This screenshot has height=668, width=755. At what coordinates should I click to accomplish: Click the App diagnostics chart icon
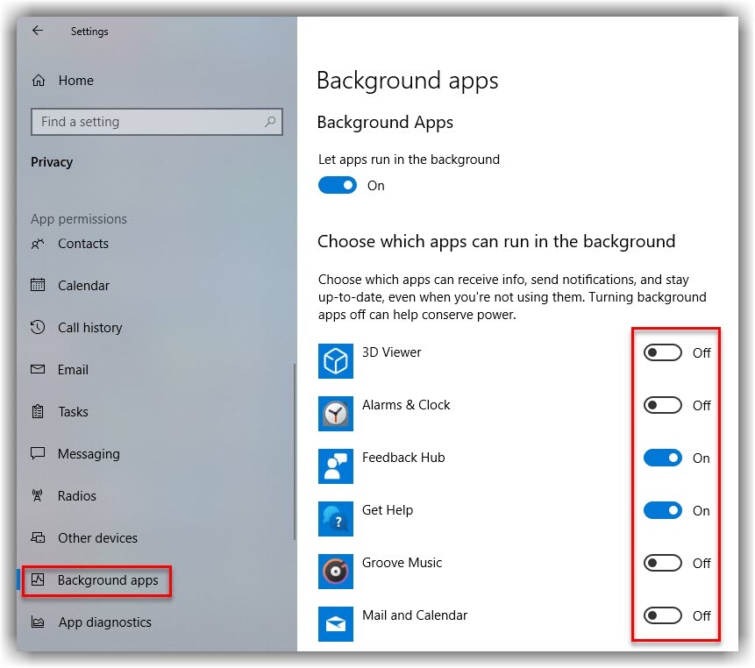point(38,622)
